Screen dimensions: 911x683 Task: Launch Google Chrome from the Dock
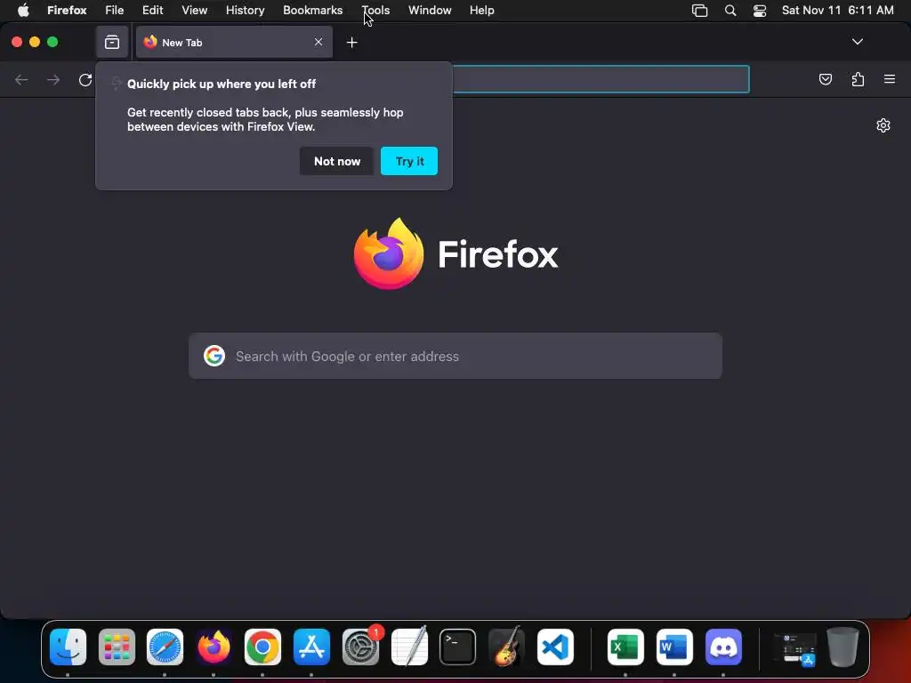click(x=262, y=647)
